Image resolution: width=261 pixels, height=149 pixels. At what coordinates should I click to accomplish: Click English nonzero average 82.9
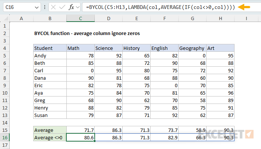tap(164, 138)
